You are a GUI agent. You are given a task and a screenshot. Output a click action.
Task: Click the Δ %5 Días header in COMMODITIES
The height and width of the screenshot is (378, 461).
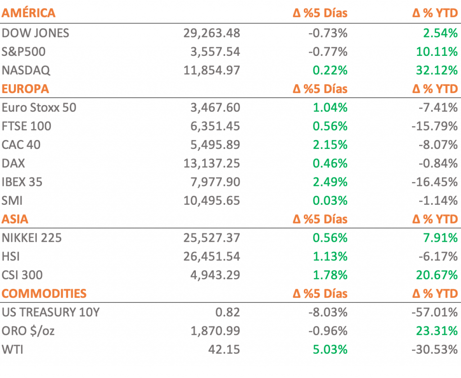pyautogui.click(x=320, y=294)
